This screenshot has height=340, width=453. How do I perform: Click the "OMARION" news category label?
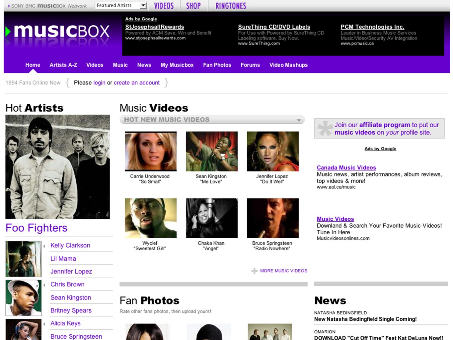(x=325, y=332)
